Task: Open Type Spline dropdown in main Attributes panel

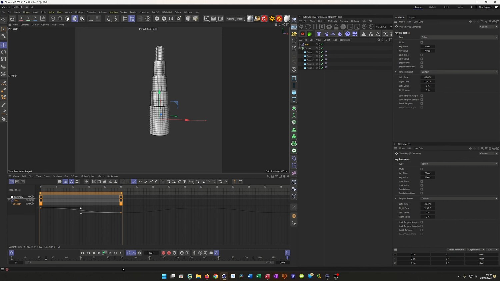Action: click(459, 37)
